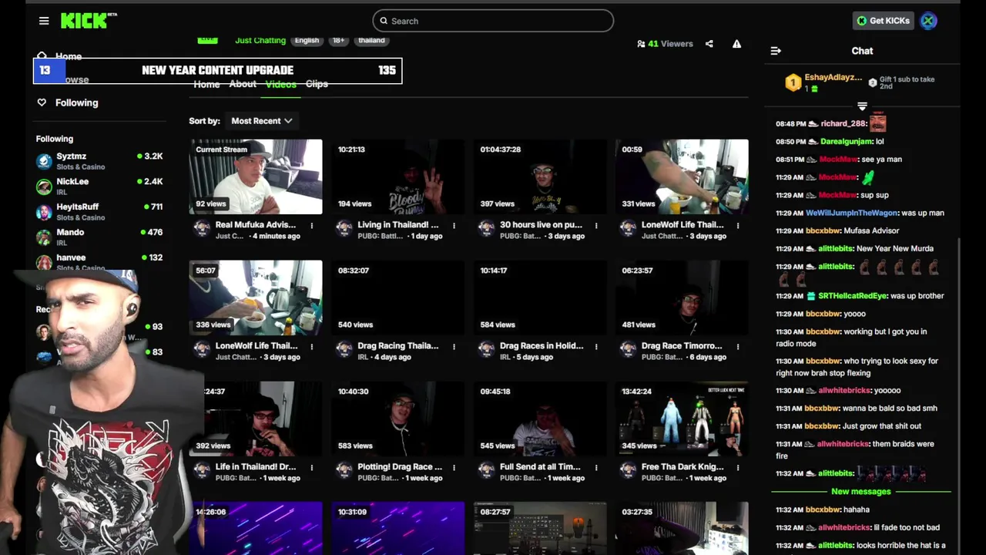Image resolution: width=986 pixels, height=555 pixels.
Task: Click the search input field
Action: point(493,21)
